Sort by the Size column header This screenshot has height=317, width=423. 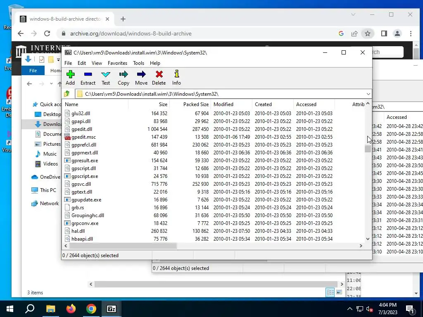tap(149, 104)
